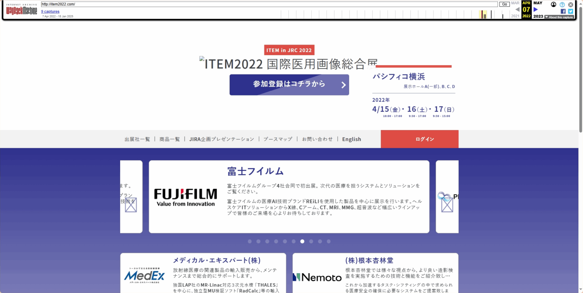Jump to the MAY next month label
This screenshot has width=583, height=293.
538,3
